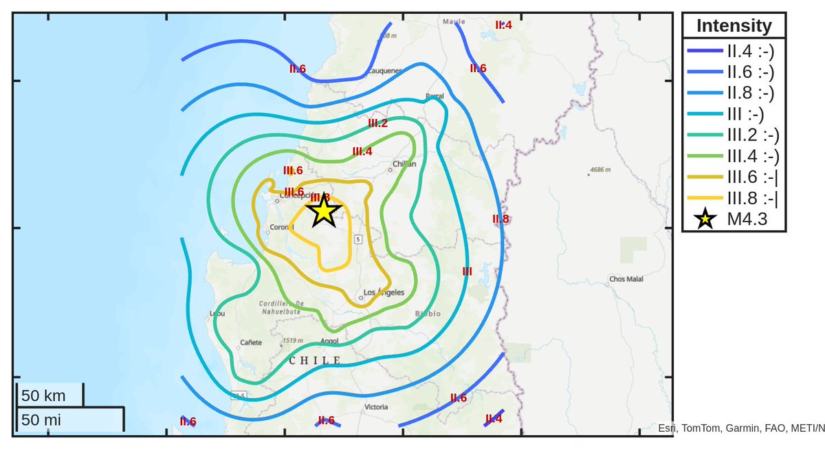Click the 50 mi scale bar
This screenshot has height=449, width=825.
click(69, 419)
